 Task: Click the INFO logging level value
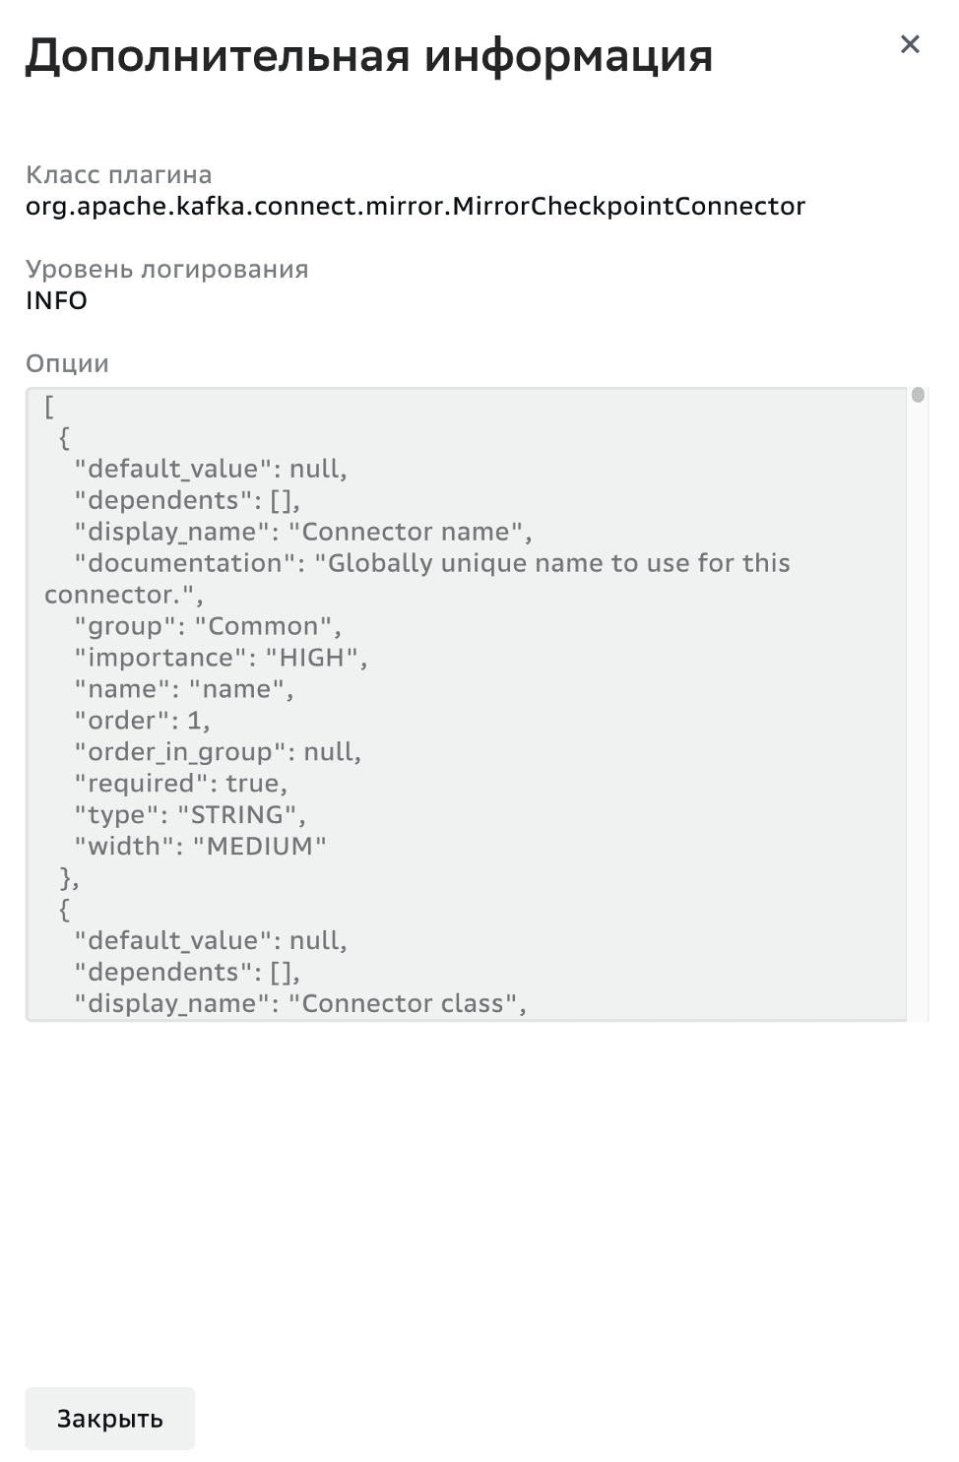pos(56,300)
